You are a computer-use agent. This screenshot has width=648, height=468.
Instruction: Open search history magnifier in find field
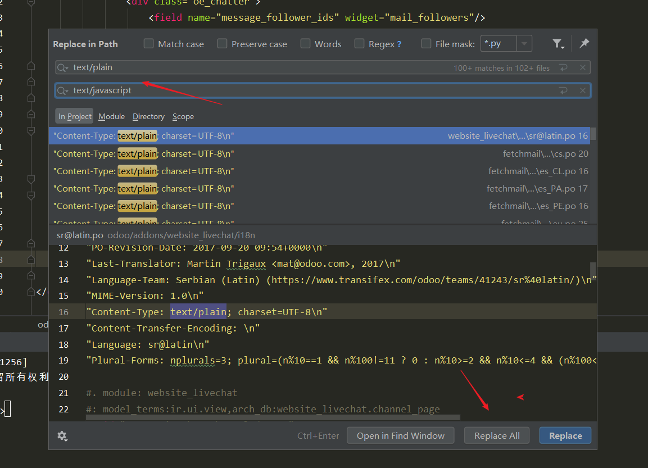[x=63, y=68]
